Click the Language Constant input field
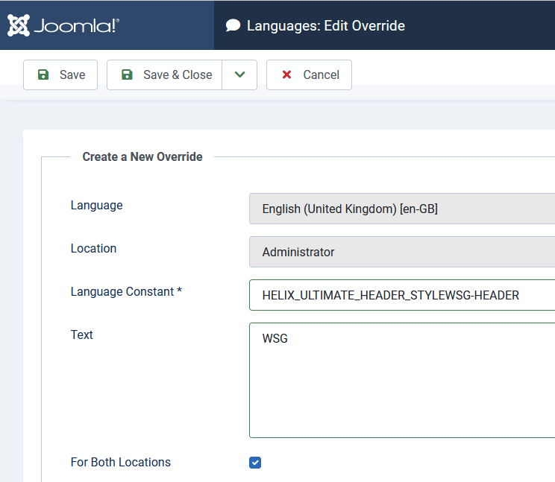Viewport: 555px width, 482px height. point(403,295)
